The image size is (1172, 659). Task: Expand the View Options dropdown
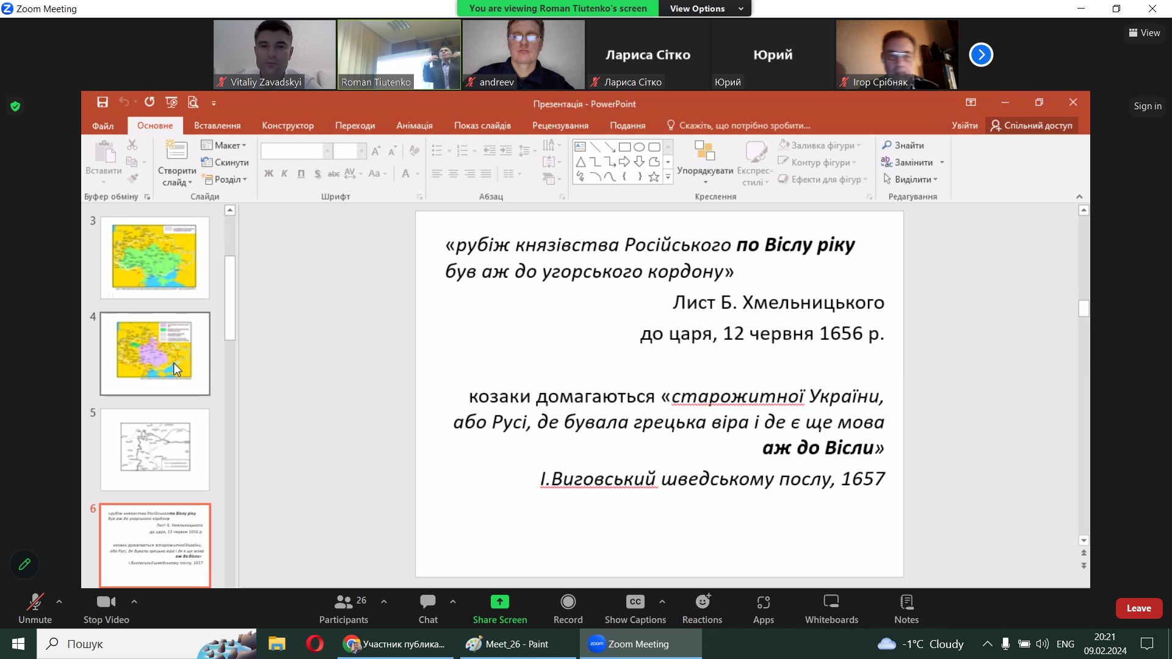(x=706, y=9)
